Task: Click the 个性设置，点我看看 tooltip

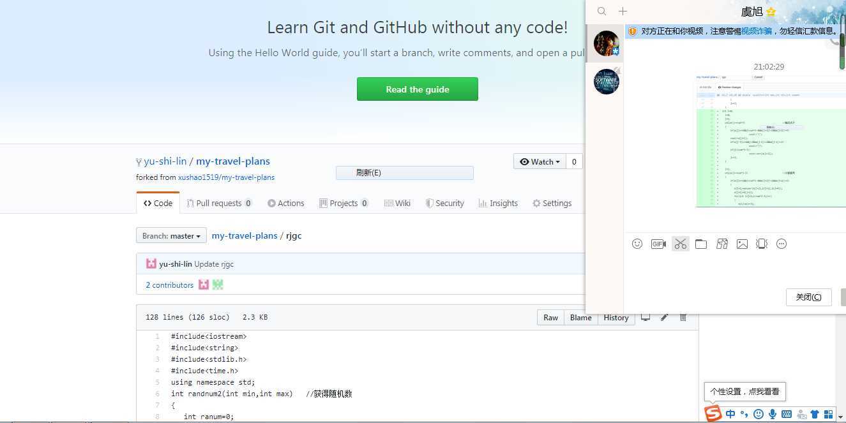Action: coord(744,392)
